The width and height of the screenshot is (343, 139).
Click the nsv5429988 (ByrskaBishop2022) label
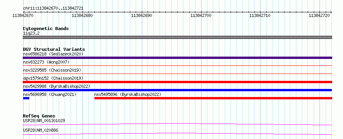click(x=57, y=86)
